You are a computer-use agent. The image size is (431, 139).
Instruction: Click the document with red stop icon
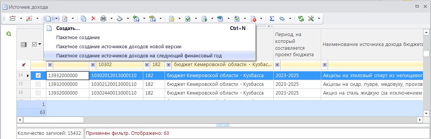point(253,19)
